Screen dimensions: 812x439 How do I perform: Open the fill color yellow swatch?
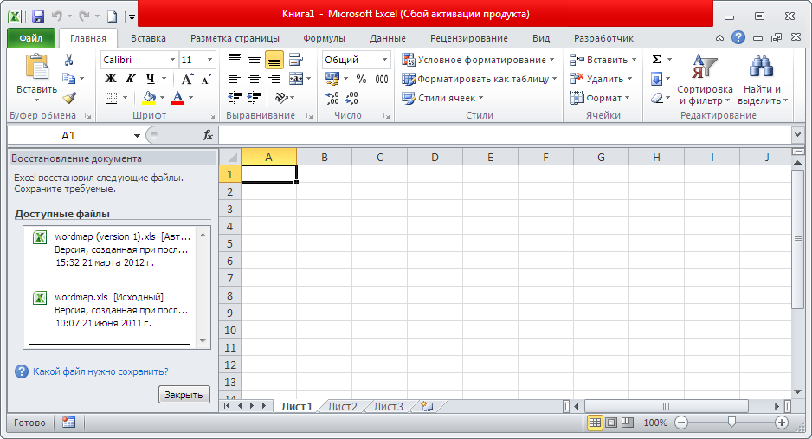149,98
